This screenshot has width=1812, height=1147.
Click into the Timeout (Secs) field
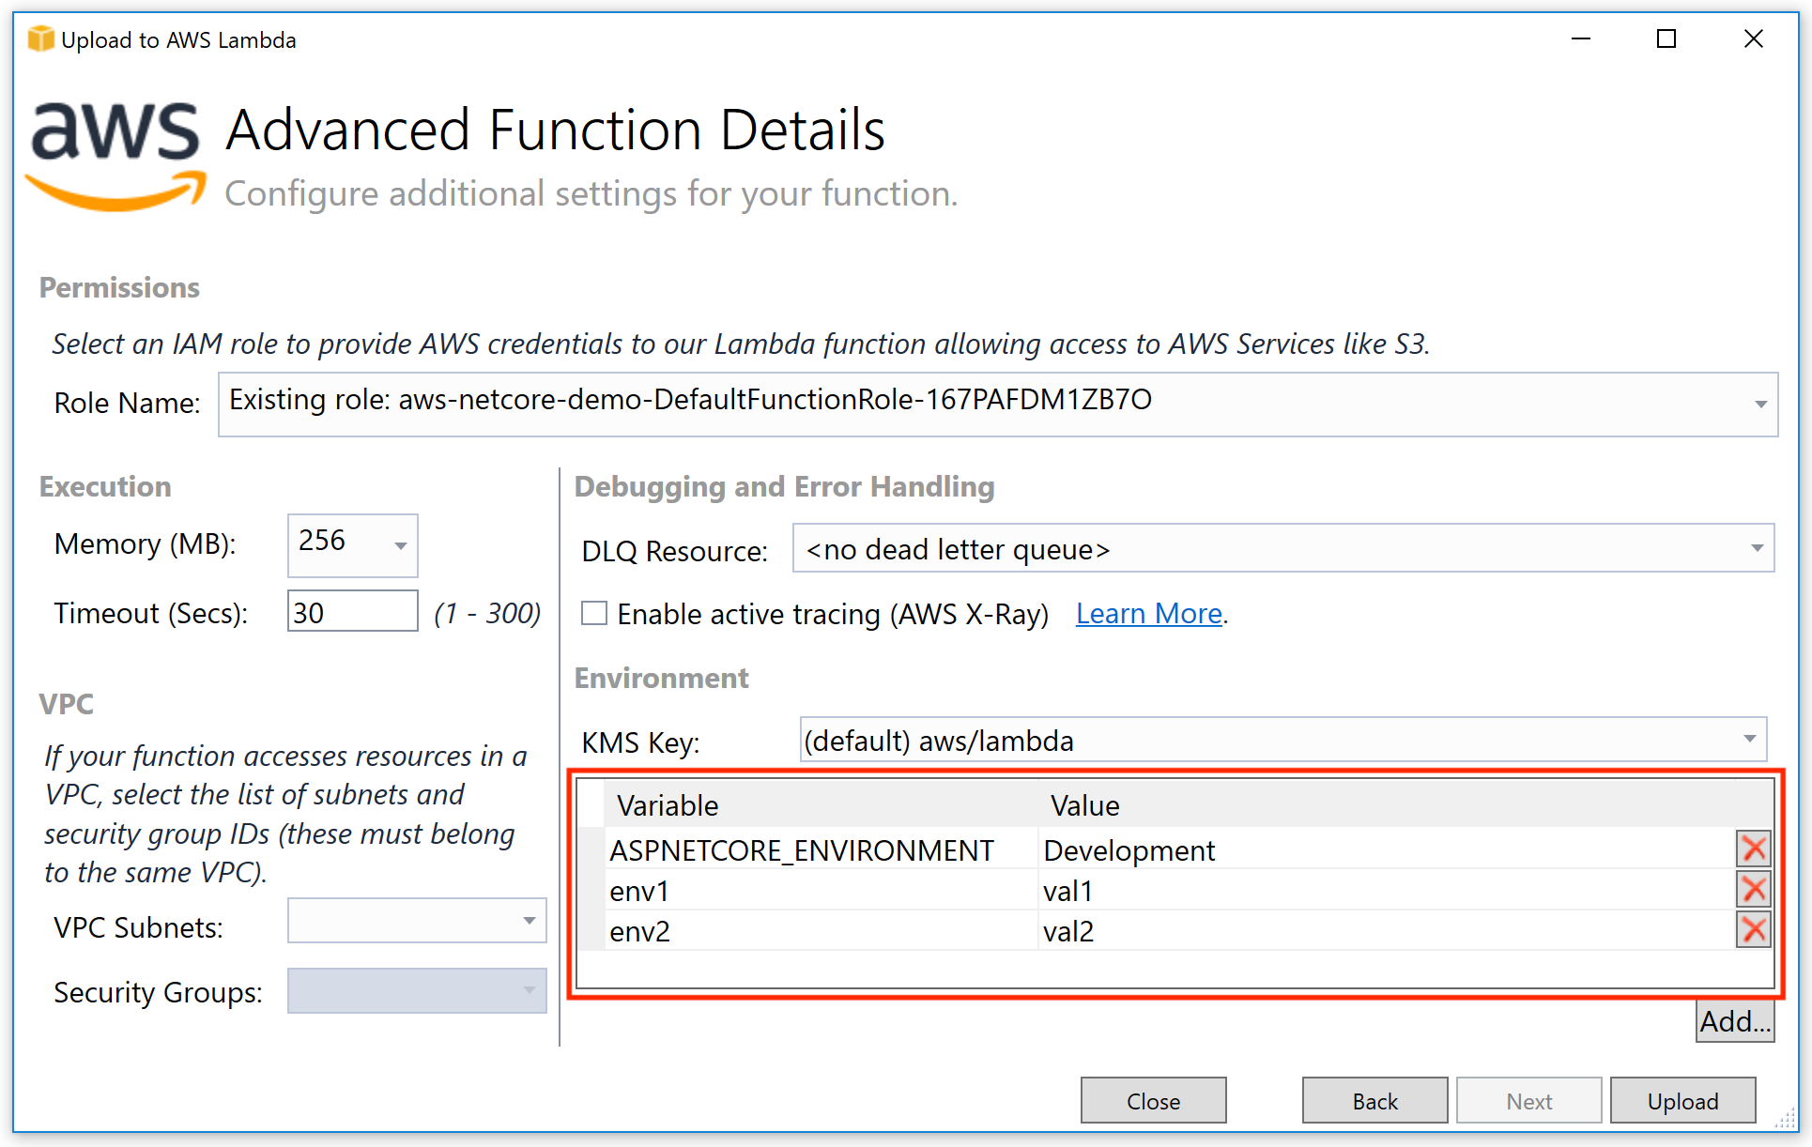click(352, 612)
